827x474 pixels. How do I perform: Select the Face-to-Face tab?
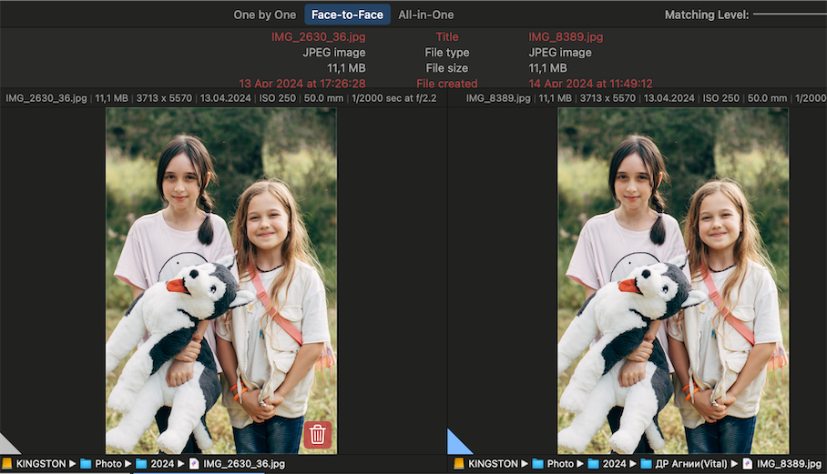click(x=347, y=15)
